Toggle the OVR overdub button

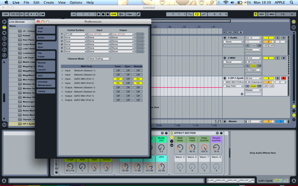click(114, 14)
